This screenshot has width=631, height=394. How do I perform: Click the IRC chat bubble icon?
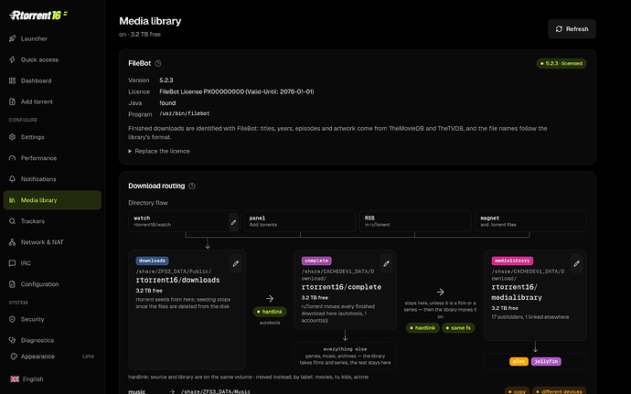click(x=13, y=262)
